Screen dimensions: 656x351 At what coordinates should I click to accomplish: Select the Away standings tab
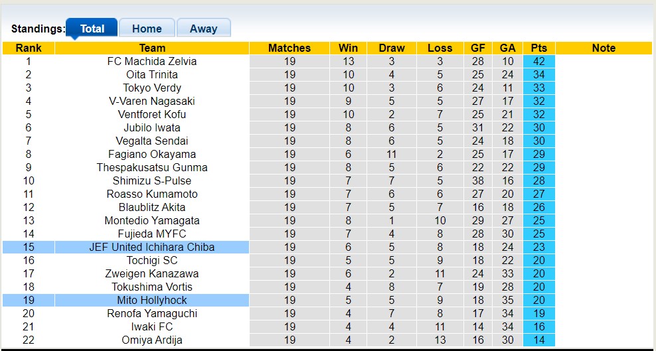coord(203,29)
